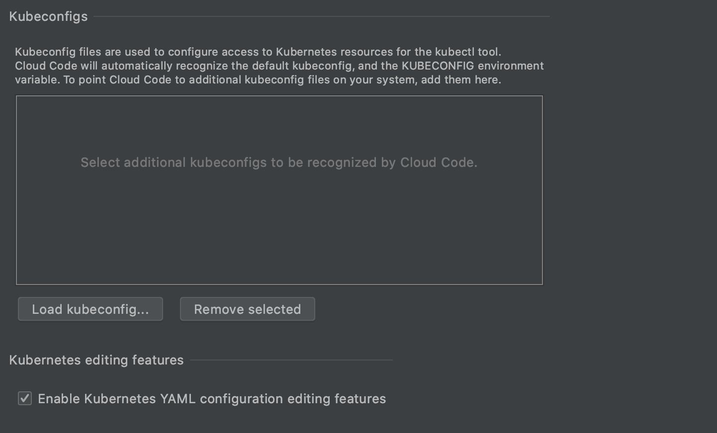This screenshot has height=433, width=717.
Task: Click Remove selected to clear chosen kubeconfig
Action: click(x=247, y=309)
